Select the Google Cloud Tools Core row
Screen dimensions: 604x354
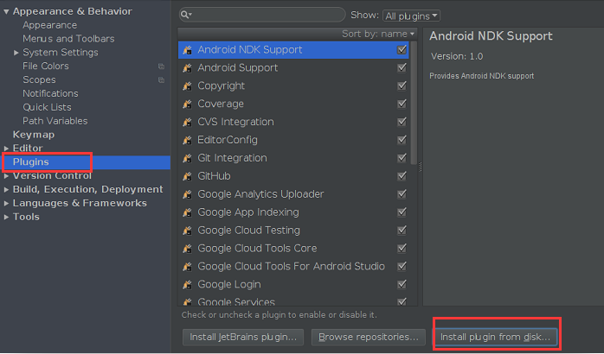(293, 249)
